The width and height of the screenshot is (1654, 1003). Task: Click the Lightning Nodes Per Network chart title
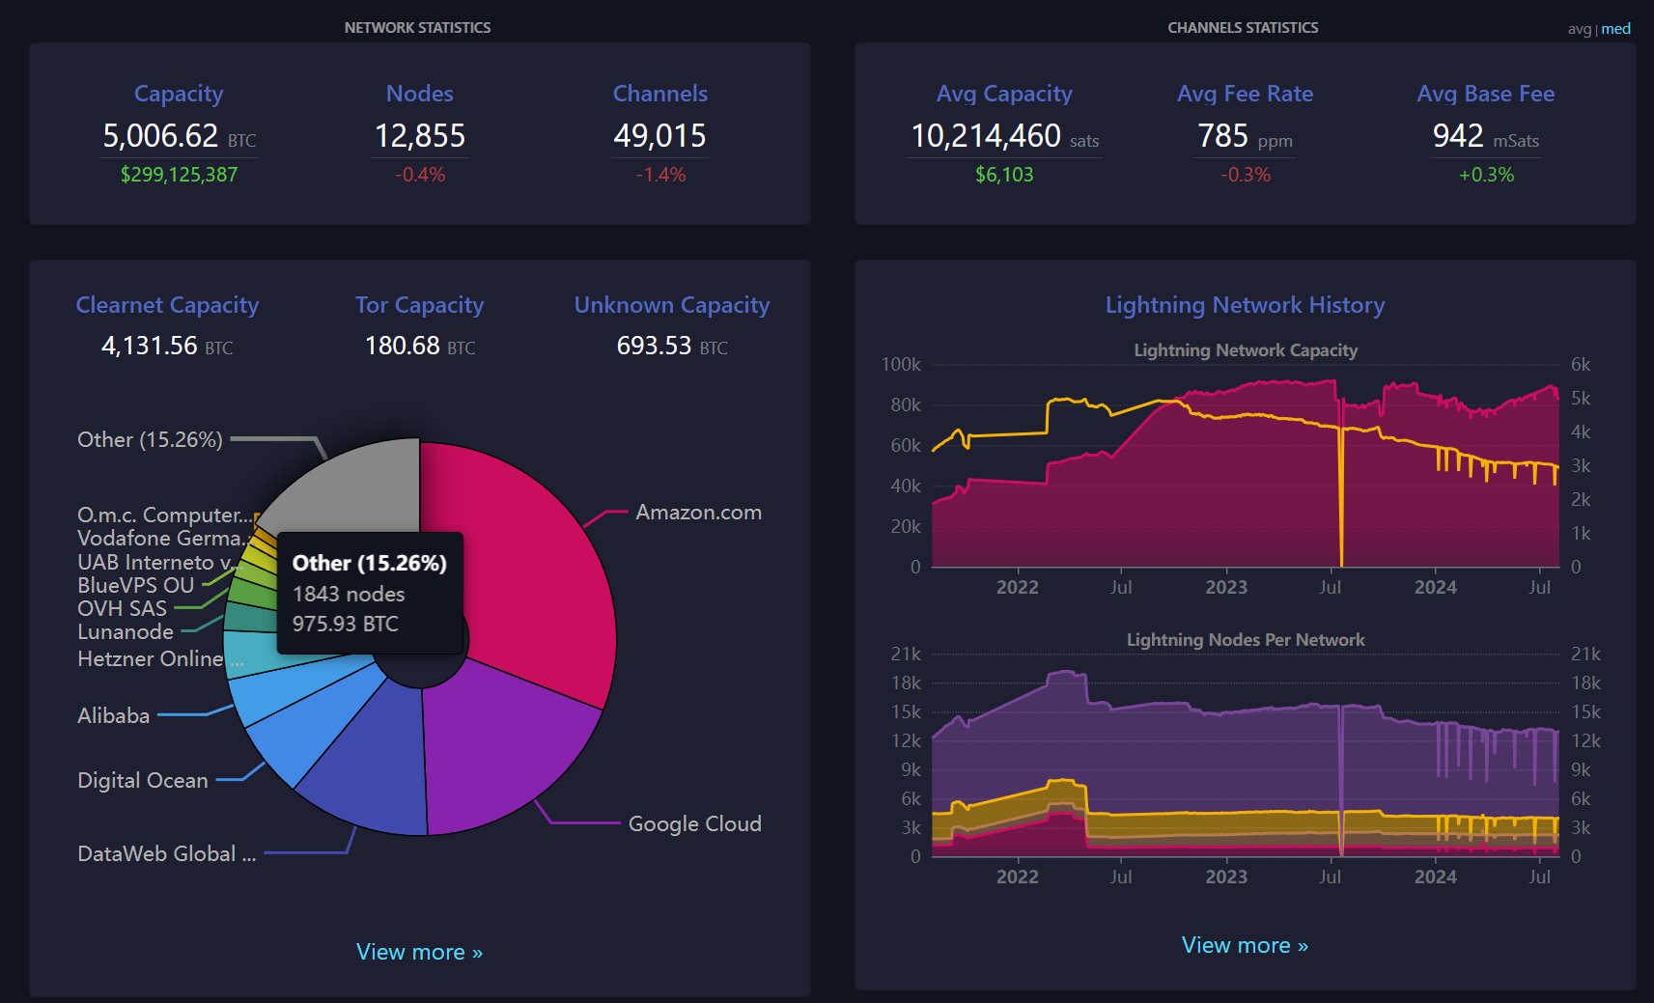pos(1246,640)
